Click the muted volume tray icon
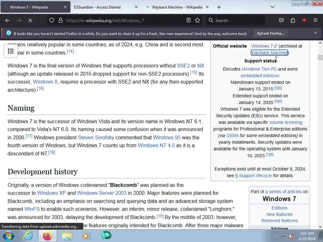 tap(291, 236)
